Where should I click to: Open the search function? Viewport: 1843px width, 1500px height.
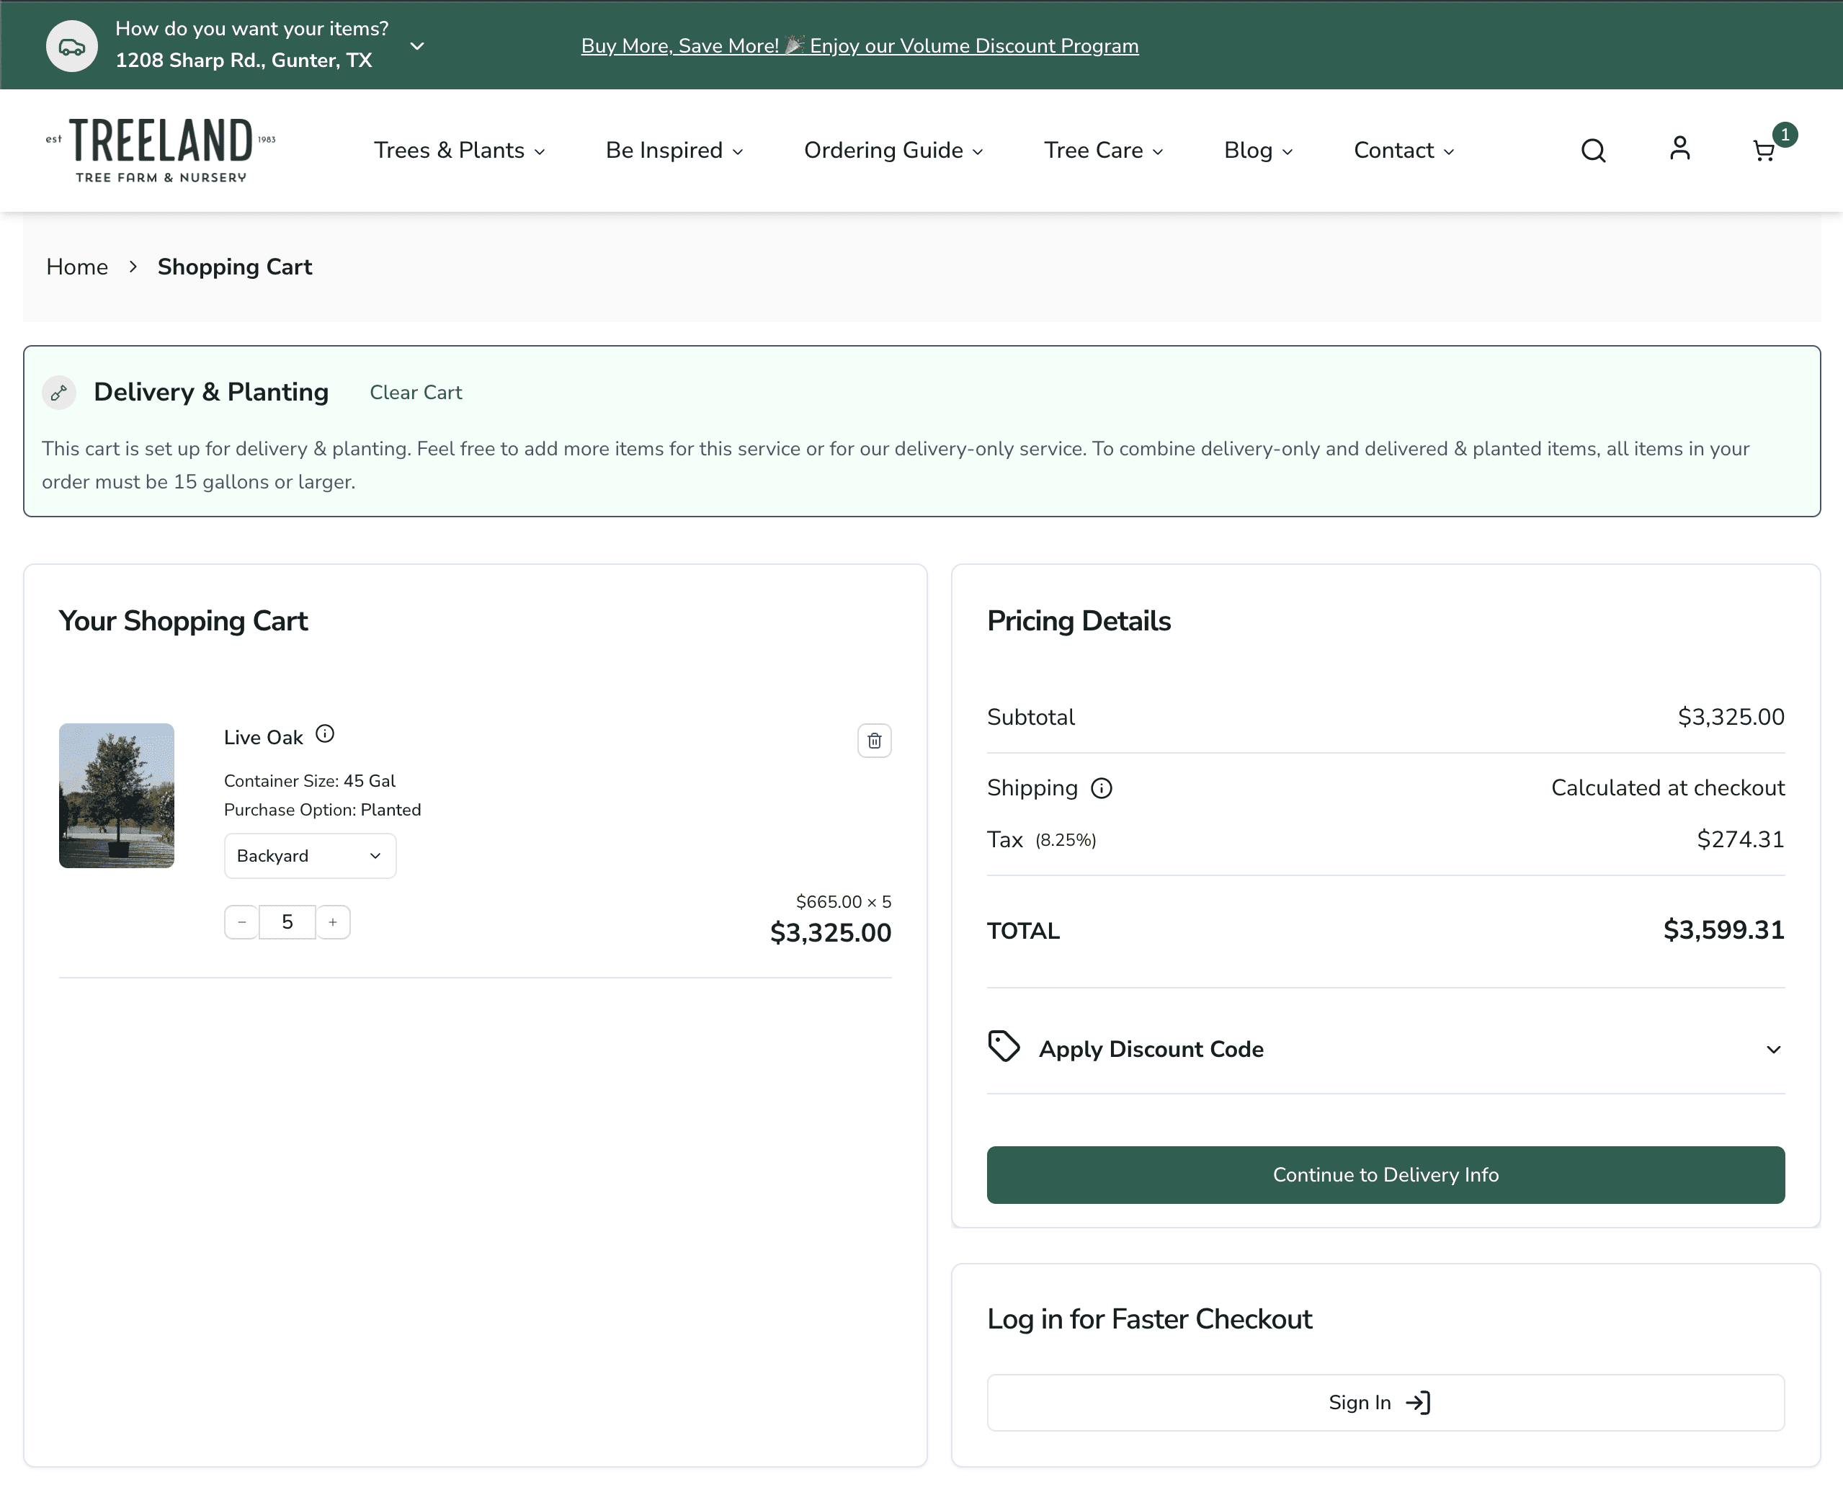click(x=1592, y=149)
